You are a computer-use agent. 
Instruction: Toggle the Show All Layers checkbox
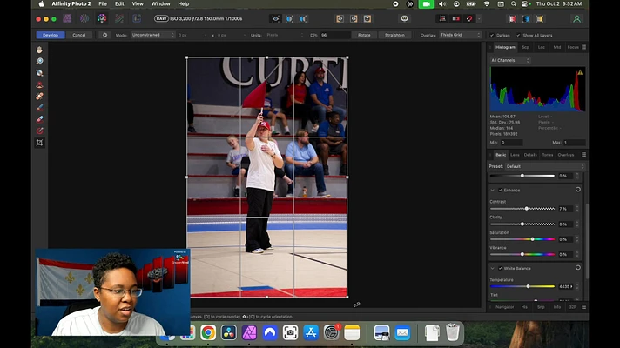pyautogui.click(x=519, y=35)
